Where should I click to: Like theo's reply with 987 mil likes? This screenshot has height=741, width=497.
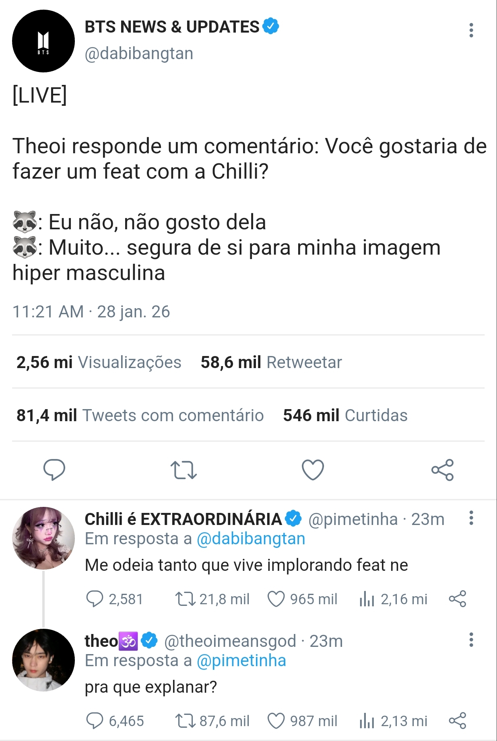coord(276,721)
